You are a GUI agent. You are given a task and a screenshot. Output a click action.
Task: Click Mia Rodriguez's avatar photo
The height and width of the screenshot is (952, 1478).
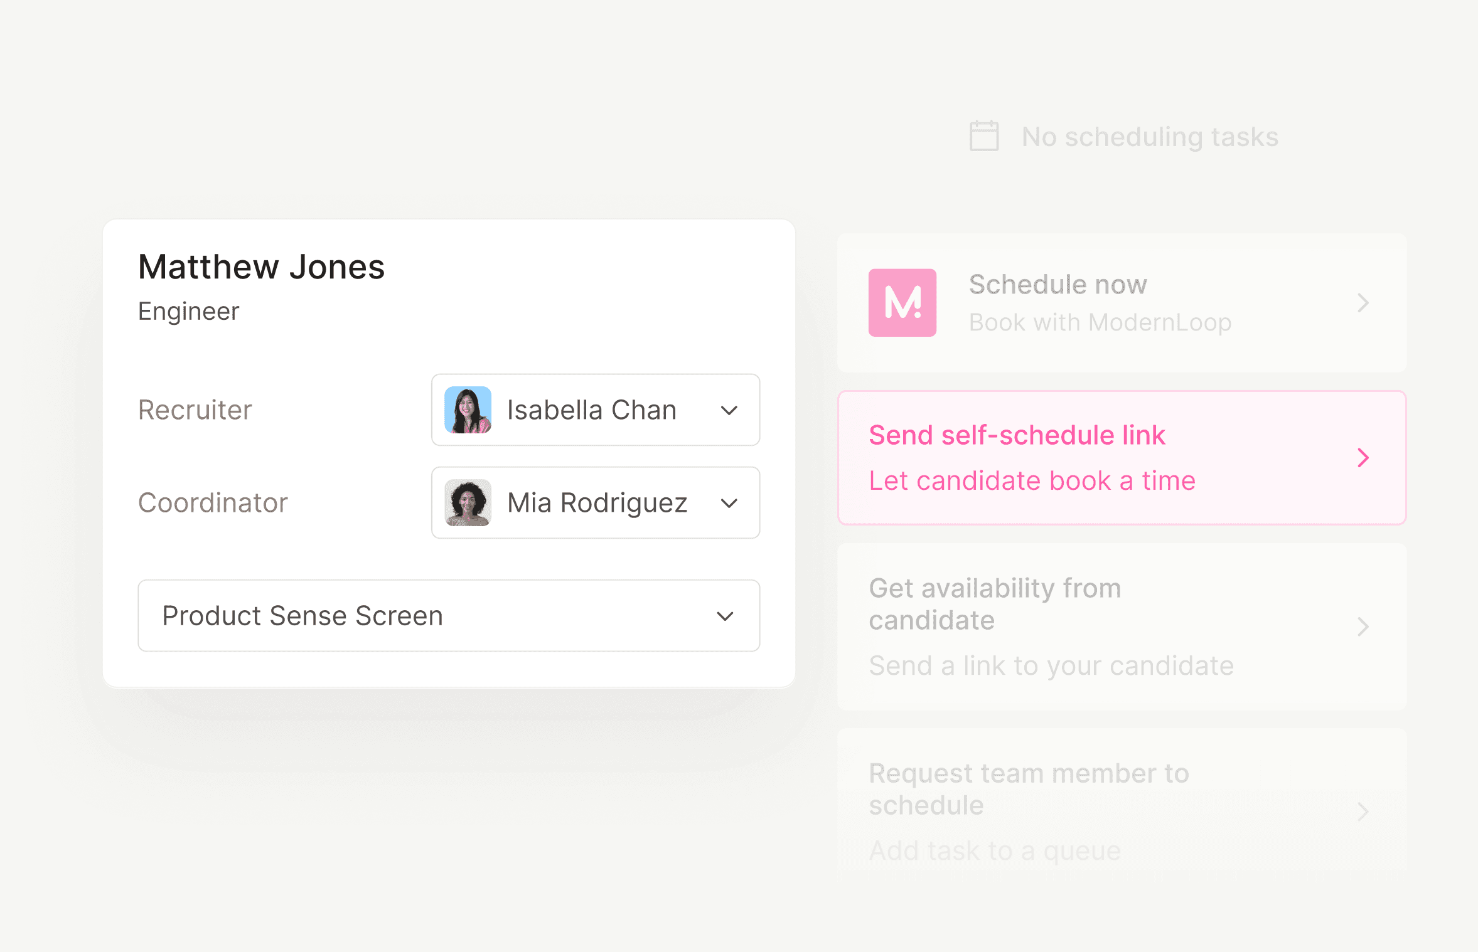pos(468,503)
